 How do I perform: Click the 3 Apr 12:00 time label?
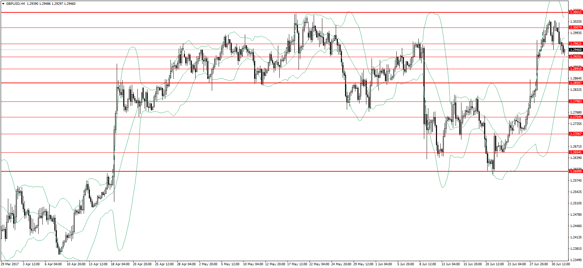(x=31, y=265)
